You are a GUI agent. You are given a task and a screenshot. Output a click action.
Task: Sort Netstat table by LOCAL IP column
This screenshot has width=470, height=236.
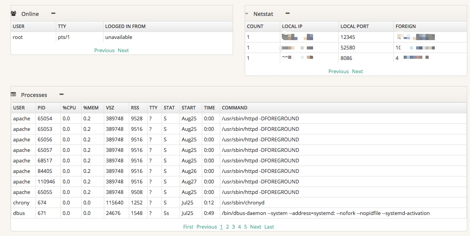pos(309,26)
